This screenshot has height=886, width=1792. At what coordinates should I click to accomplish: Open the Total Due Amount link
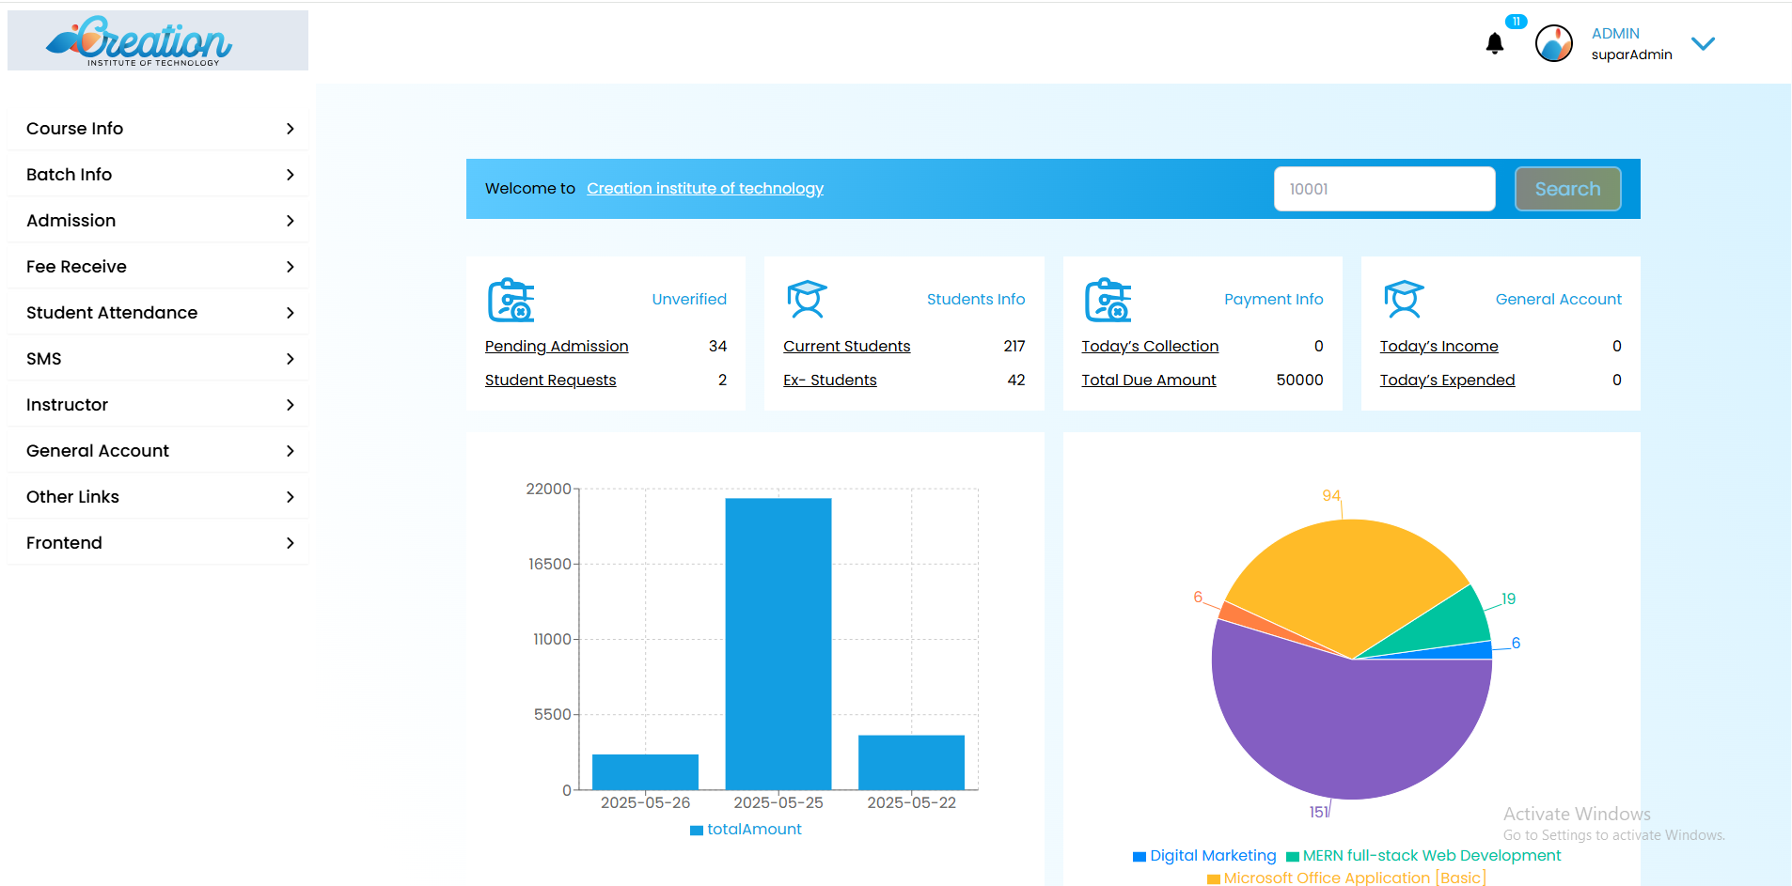tap(1148, 380)
